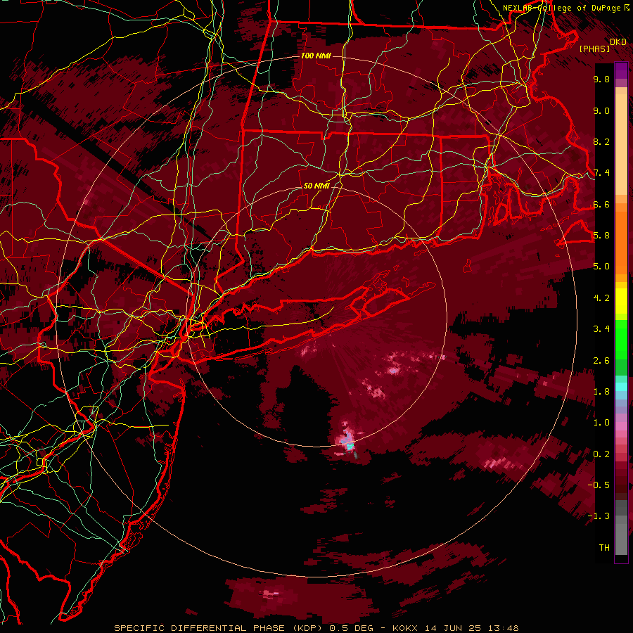Select the 3.4 scale value
The height and width of the screenshot is (633, 633).
pos(601,329)
